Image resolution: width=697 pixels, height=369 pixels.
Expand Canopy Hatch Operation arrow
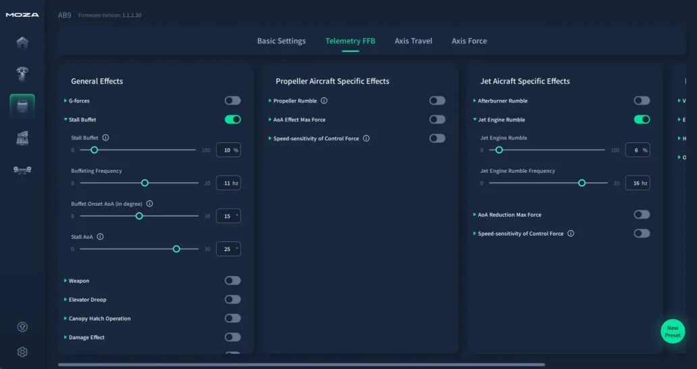point(66,318)
